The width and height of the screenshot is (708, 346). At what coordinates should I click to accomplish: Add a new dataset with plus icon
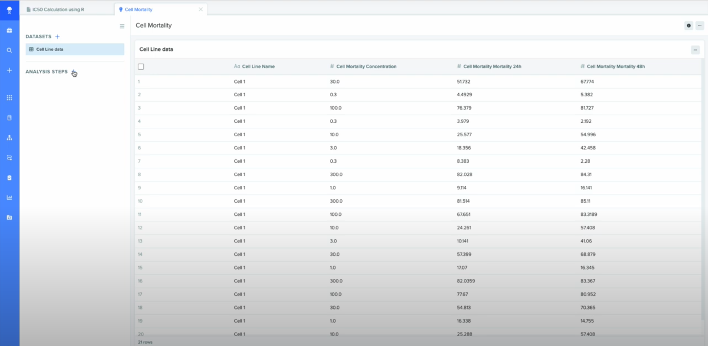tap(57, 37)
